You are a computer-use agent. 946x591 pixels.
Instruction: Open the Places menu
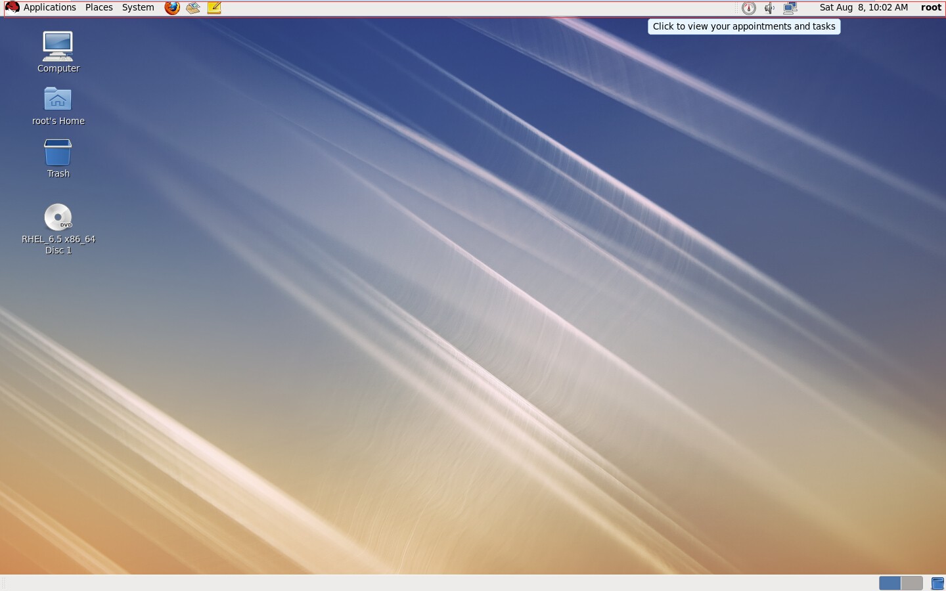99,8
